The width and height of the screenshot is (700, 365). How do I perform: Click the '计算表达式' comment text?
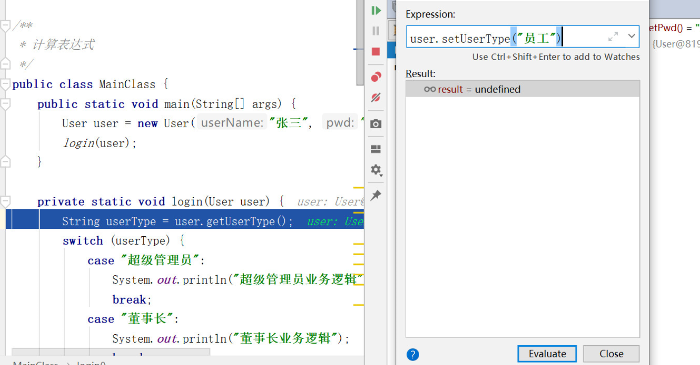63,45
